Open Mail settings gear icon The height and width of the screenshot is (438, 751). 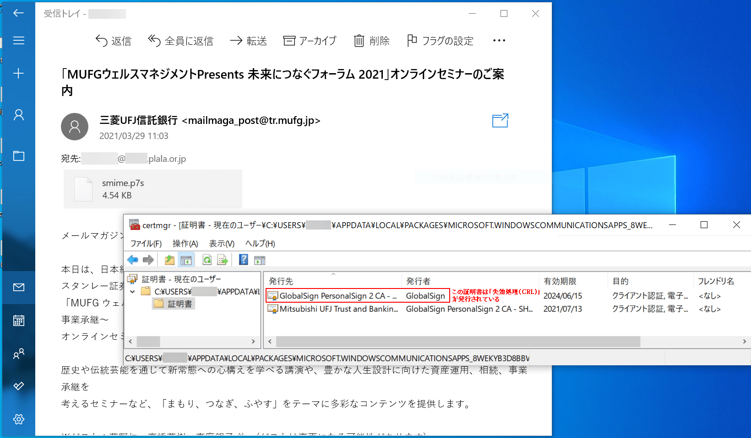[18, 419]
